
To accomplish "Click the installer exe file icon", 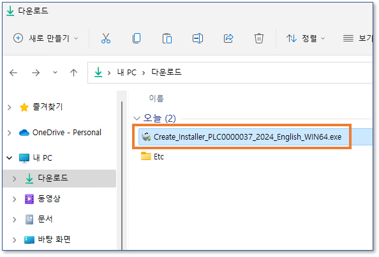I will pos(146,137).
